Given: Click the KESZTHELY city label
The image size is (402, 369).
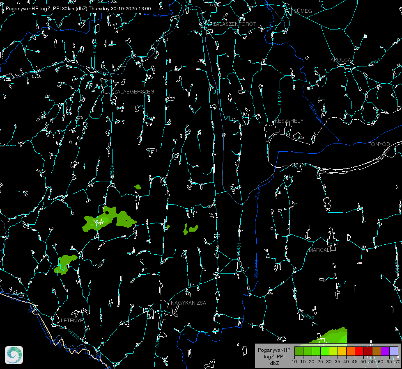Looking at the screenshot, I should (289, 121).
